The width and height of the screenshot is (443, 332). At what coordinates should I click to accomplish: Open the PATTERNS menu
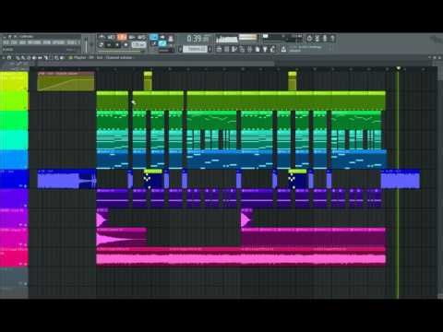tap(34, 42)
